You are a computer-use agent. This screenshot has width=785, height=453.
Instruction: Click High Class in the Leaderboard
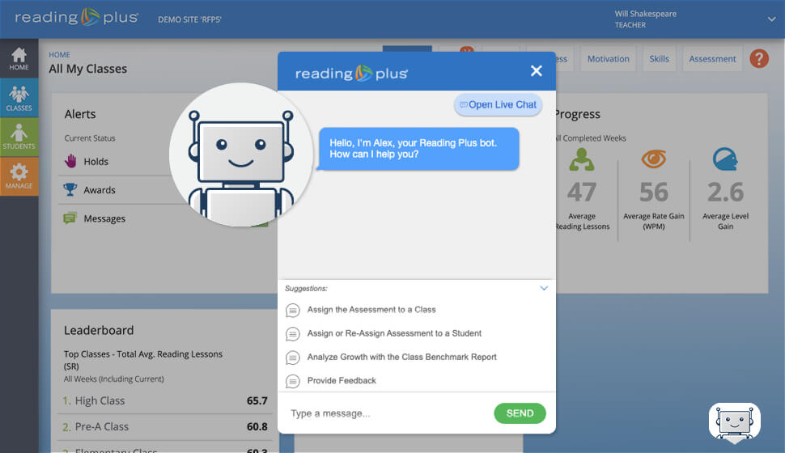point(100,401)
